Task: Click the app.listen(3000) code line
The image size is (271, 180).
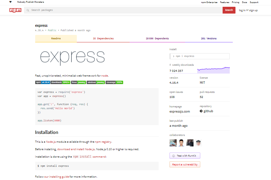Action: pyautogui.click(x=49, y=120)
